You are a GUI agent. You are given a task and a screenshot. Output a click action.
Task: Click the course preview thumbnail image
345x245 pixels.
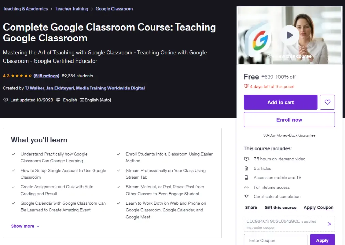289,35
